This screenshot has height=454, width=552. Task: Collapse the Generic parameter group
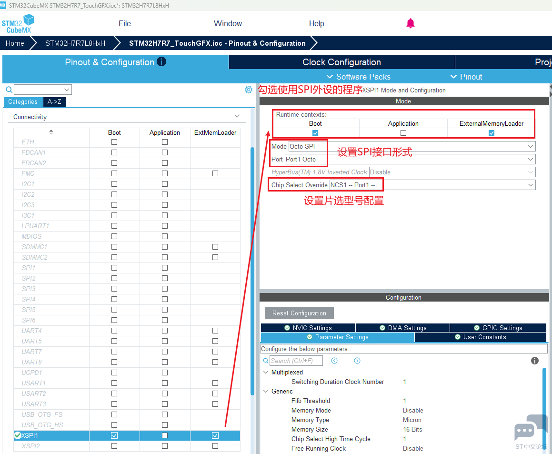coord(266,391)
